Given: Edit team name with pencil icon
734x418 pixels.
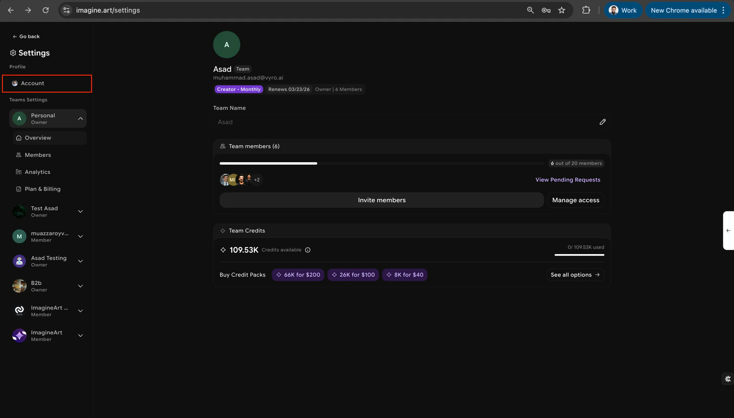Looking at the screenshot, I should 603,122.
